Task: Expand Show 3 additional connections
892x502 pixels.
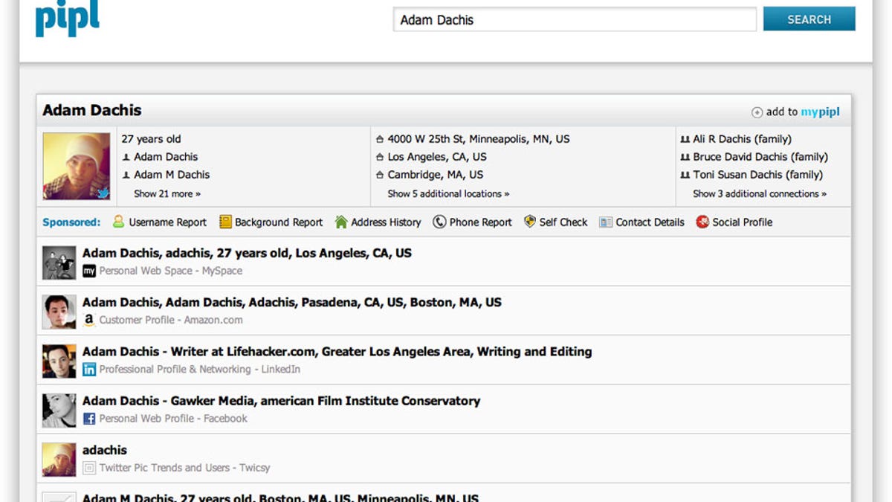Action: tap(760, 193)
